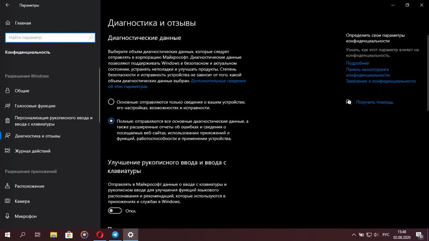Click the battery tray icon

tap(361, 235)
